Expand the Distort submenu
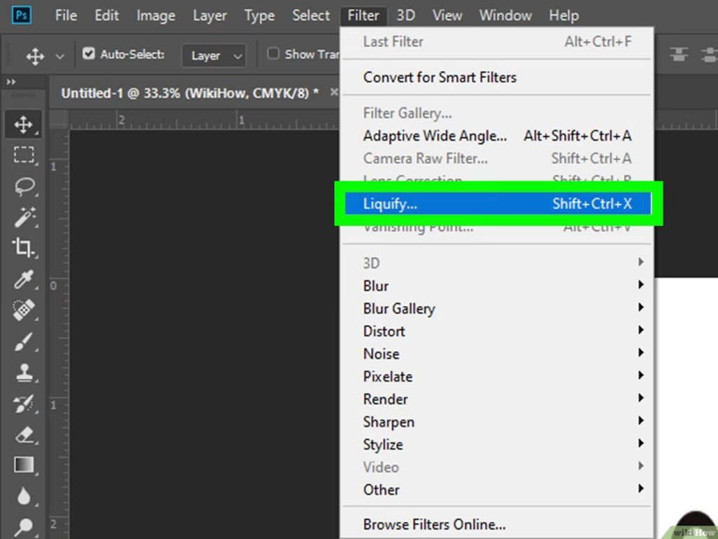Screen dimensions: 718x539 click(384, 331)
